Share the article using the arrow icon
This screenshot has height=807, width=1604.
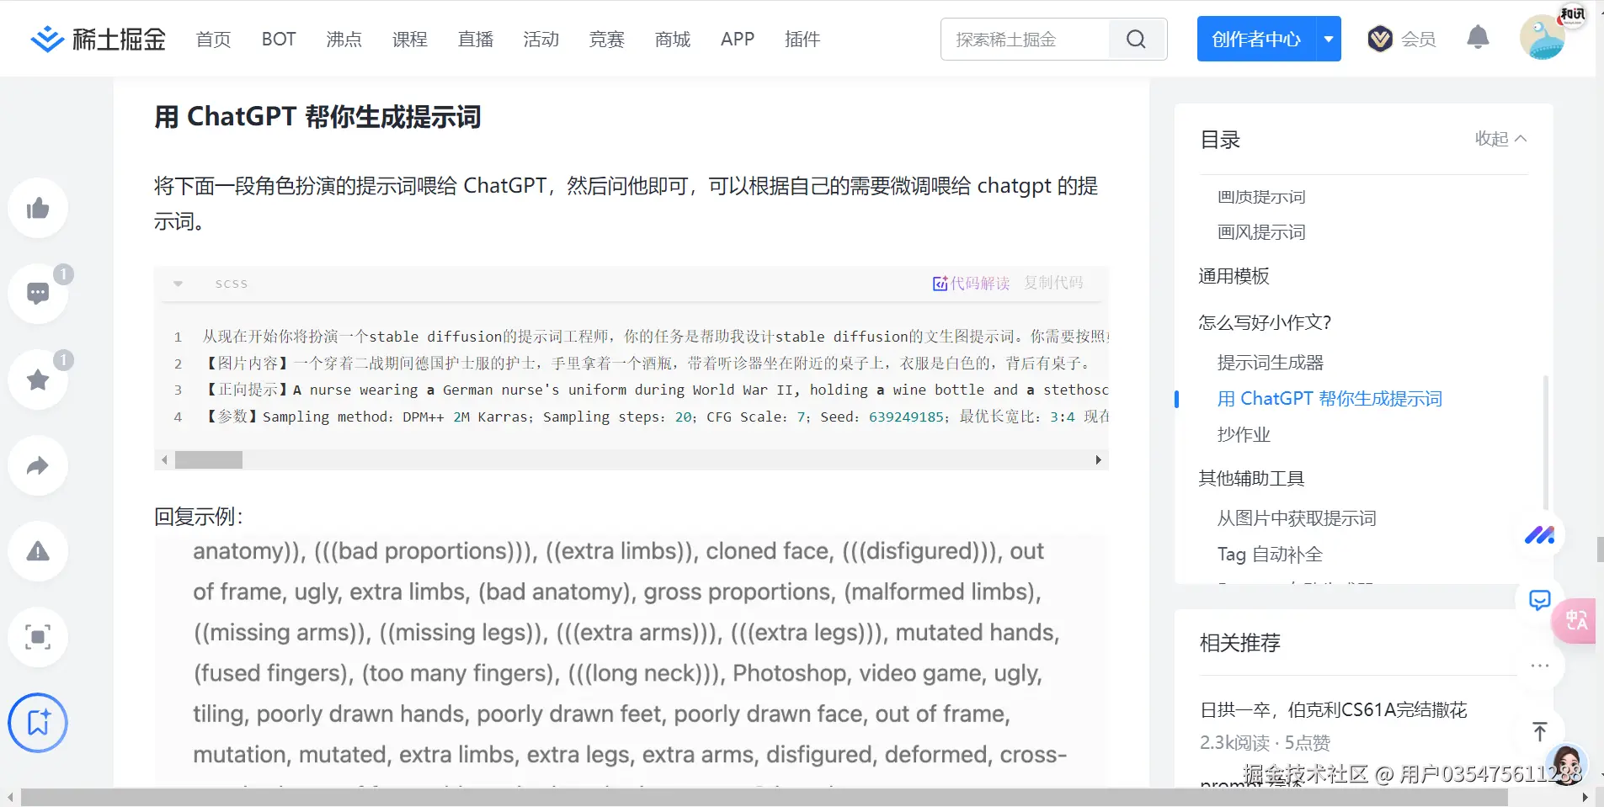click(38, 465)
